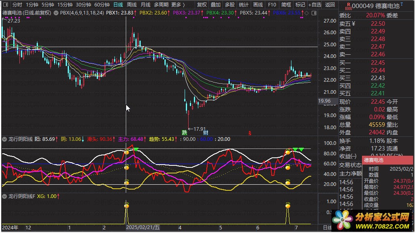Image resolution: width=416 pixels, height=233 pixels.
Task: Open the 画线 drawing tools
Action: pos(258,5)
